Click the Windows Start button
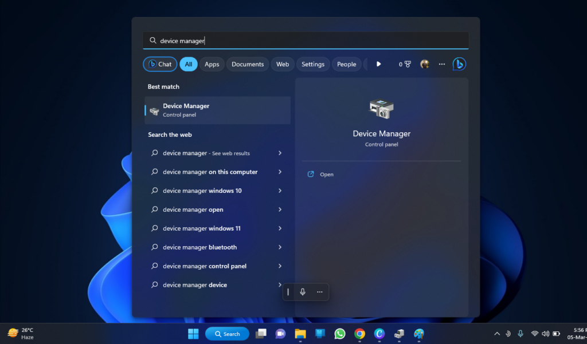Screen dimensions: 587x344 pyautogui.click(x=193, y=334)
